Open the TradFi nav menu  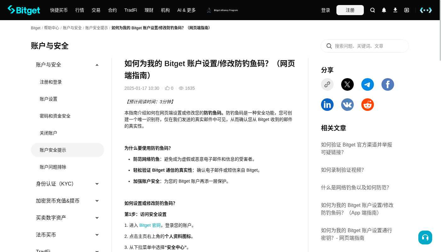pos(131,10)
